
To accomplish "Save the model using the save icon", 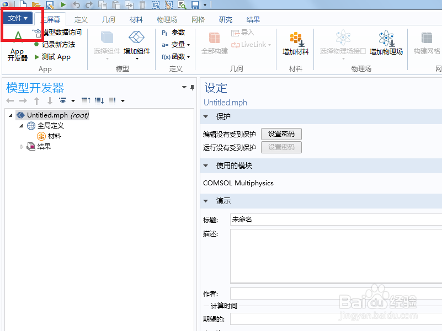I will click(x=196, y=5).
